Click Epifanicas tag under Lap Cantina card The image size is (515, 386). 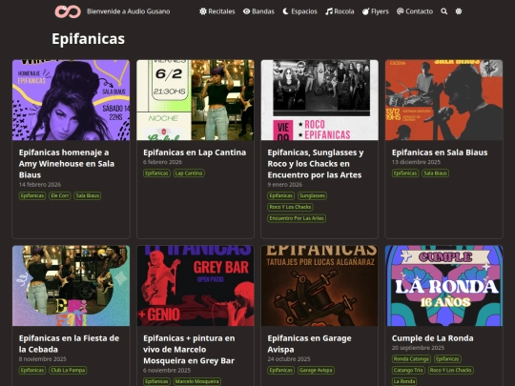pyautogui.click(x=156, y=173)
